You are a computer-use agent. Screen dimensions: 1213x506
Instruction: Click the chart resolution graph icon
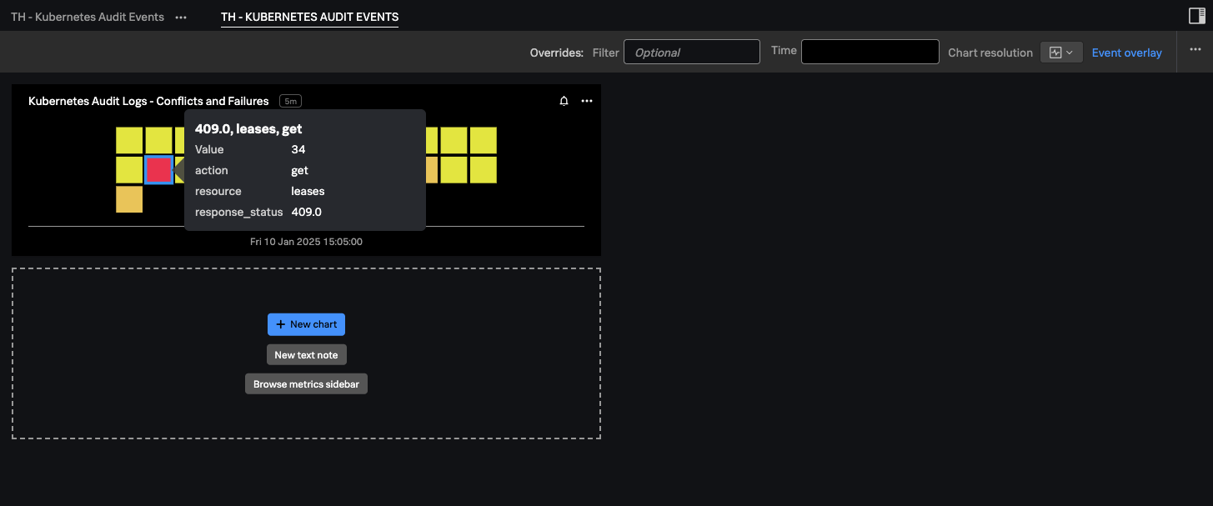1055,52
